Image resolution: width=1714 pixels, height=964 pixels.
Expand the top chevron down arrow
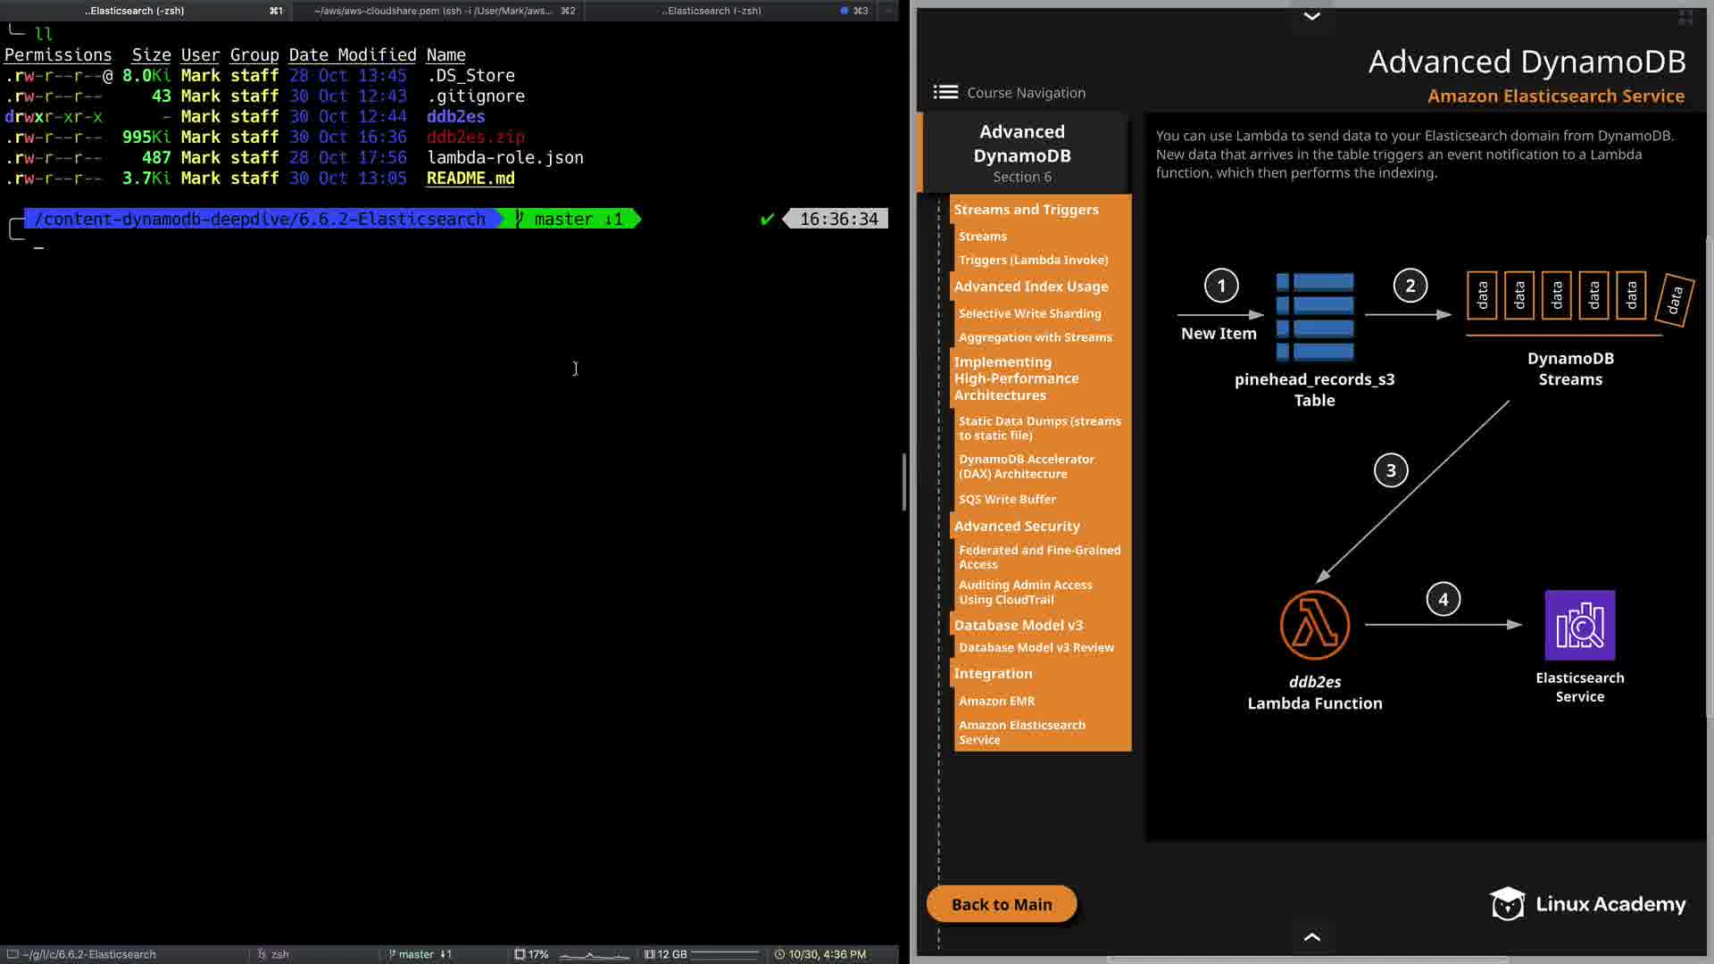click(x=1311, y=16)
